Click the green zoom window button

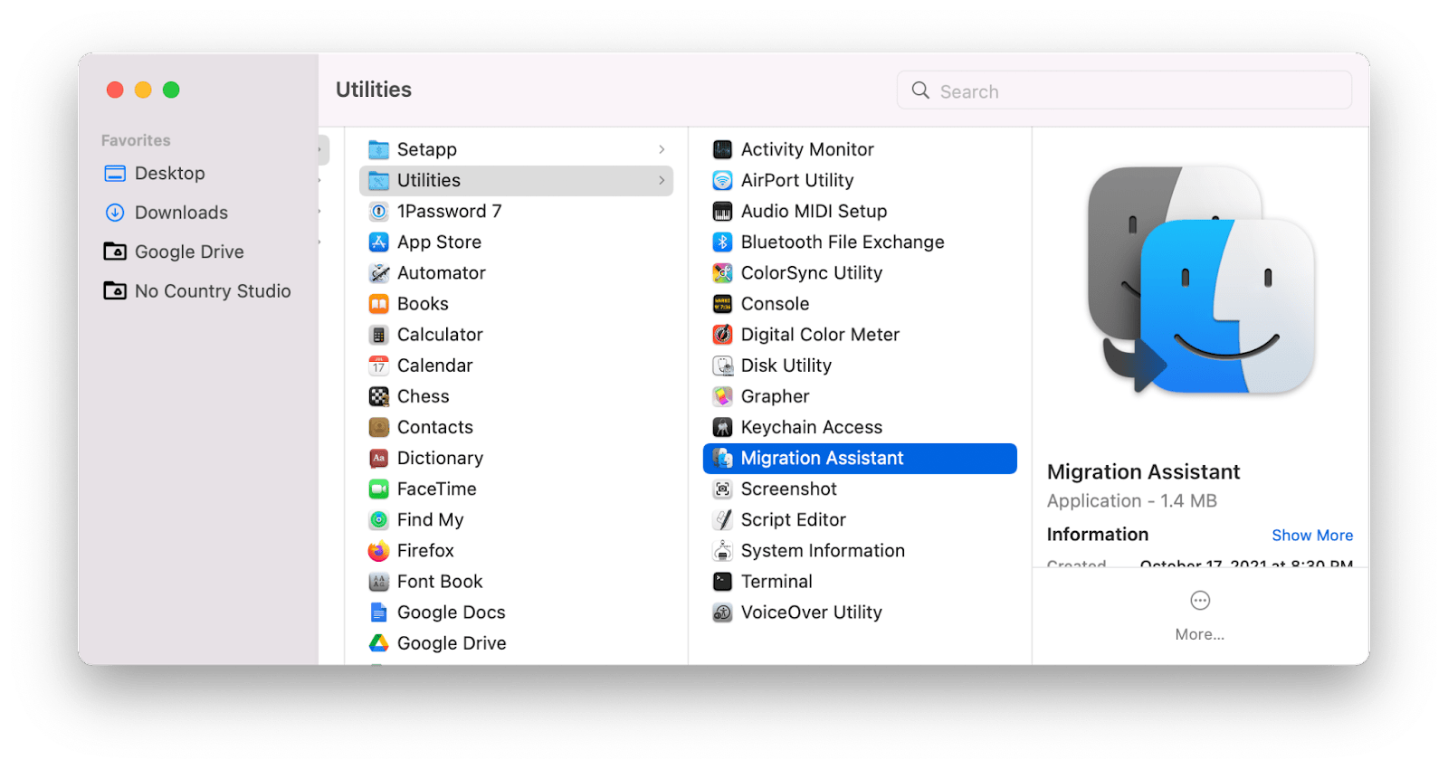click(171, 90)
